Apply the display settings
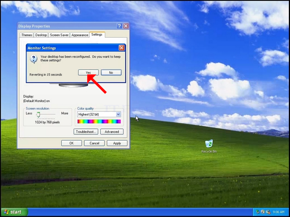This screenshot has height=217, width=290. (117, 143)
